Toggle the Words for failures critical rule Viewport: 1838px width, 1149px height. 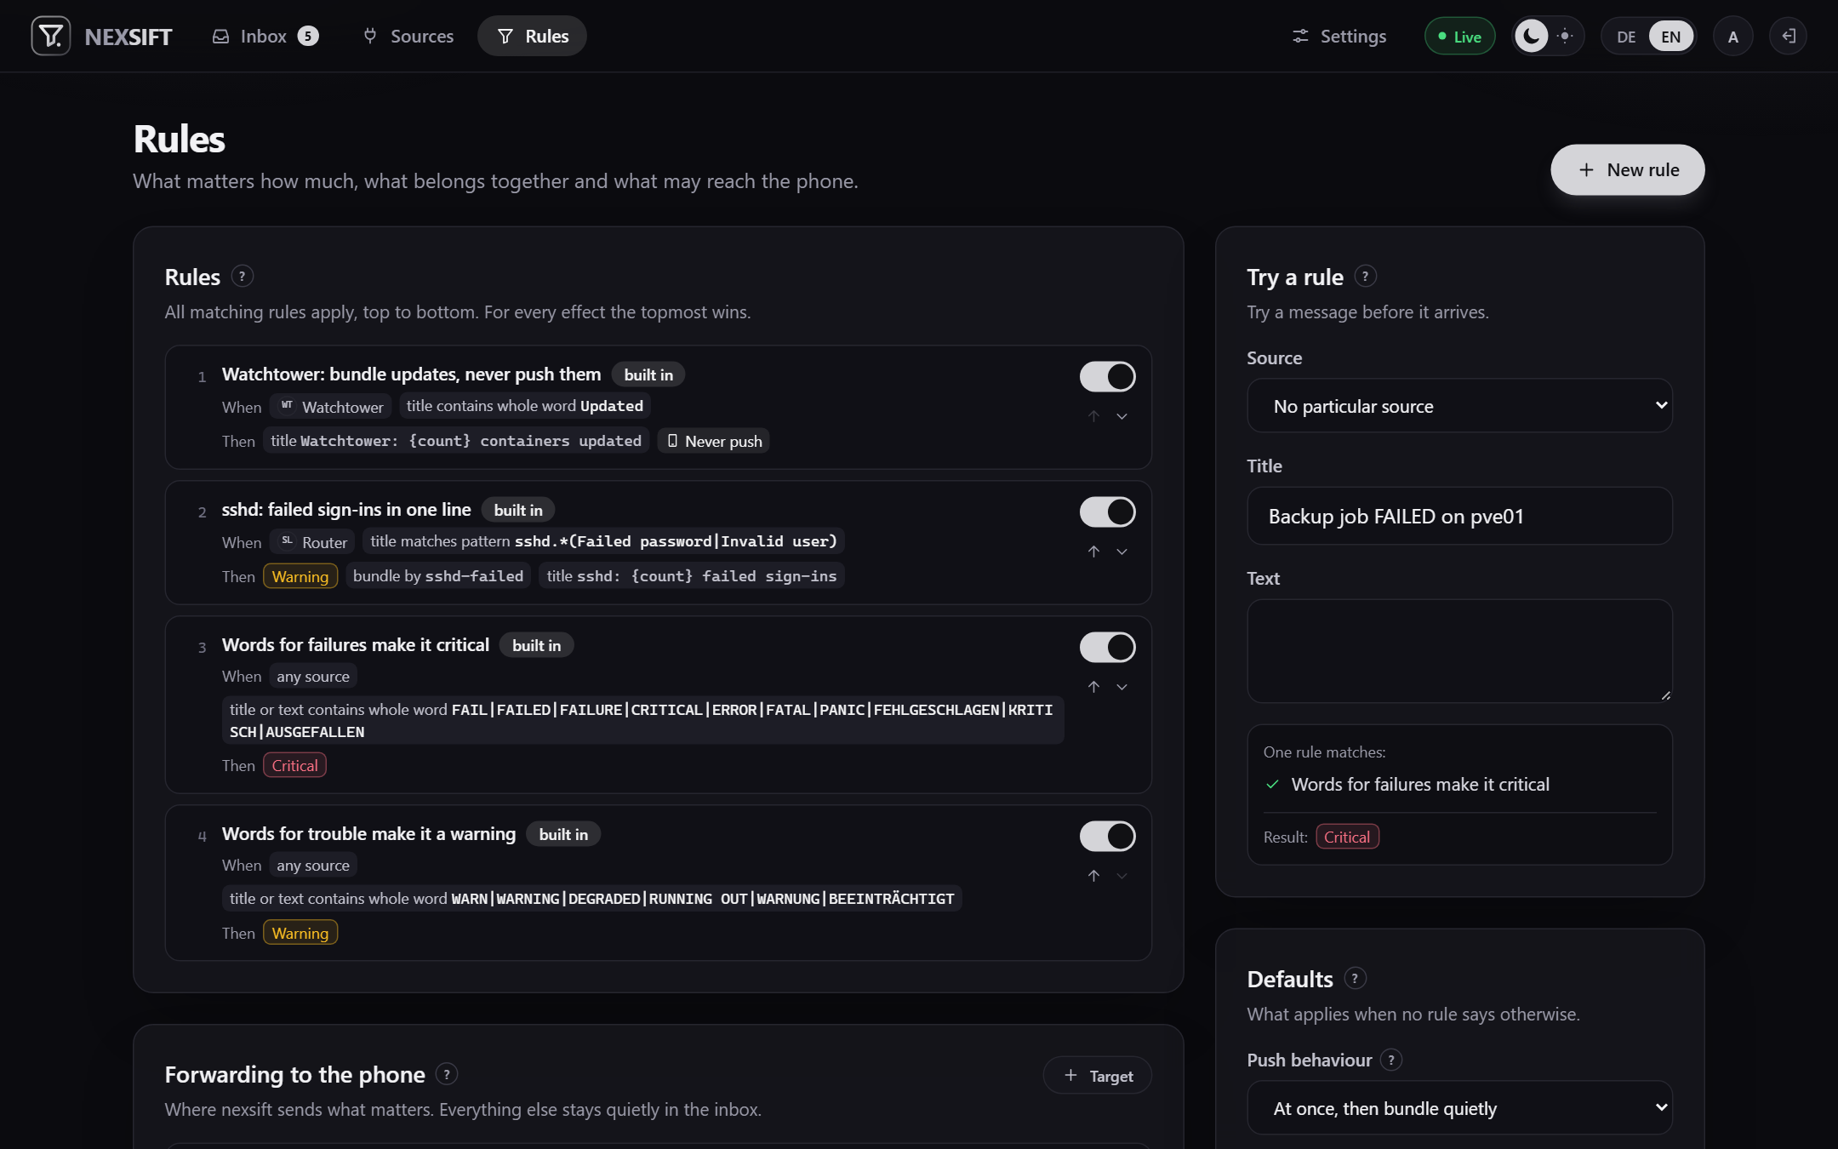(1107, 647)
